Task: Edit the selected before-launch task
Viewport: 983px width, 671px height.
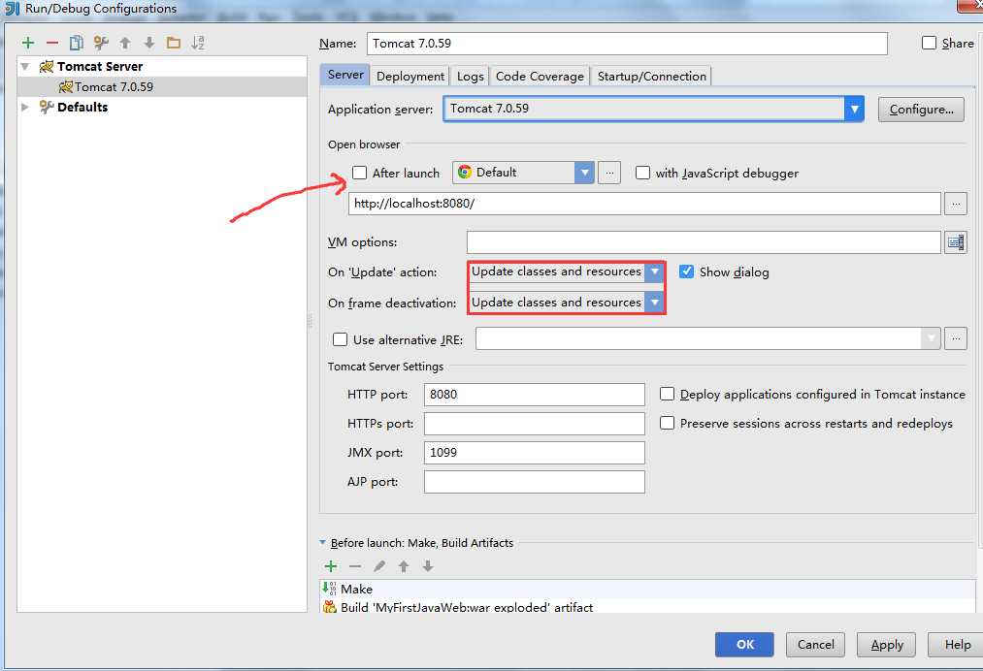Action: [379, 566]
